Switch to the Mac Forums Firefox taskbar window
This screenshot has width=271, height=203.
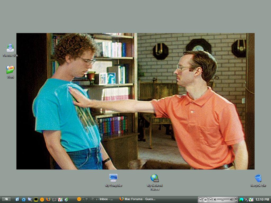[138, 199]
